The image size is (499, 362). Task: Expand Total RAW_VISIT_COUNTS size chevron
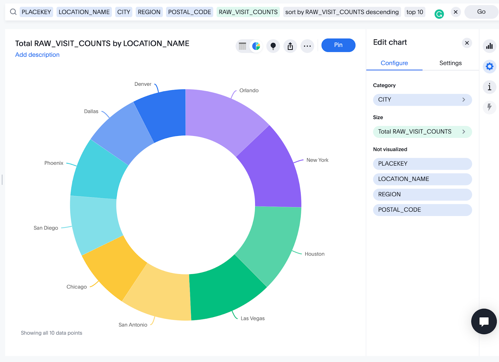click(x=463, y=132)
